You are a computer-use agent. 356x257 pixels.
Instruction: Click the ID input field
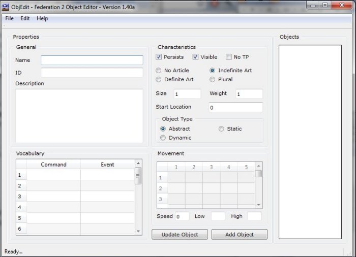click(x=92, y=73)
